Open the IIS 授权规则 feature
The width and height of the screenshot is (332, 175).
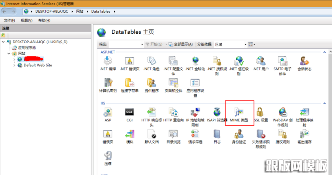[282, 137]
